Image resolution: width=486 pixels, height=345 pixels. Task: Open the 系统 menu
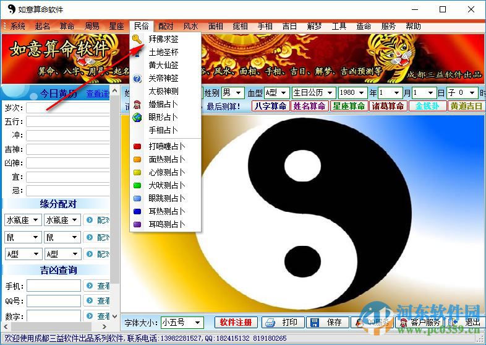click(x=18, y=26)
